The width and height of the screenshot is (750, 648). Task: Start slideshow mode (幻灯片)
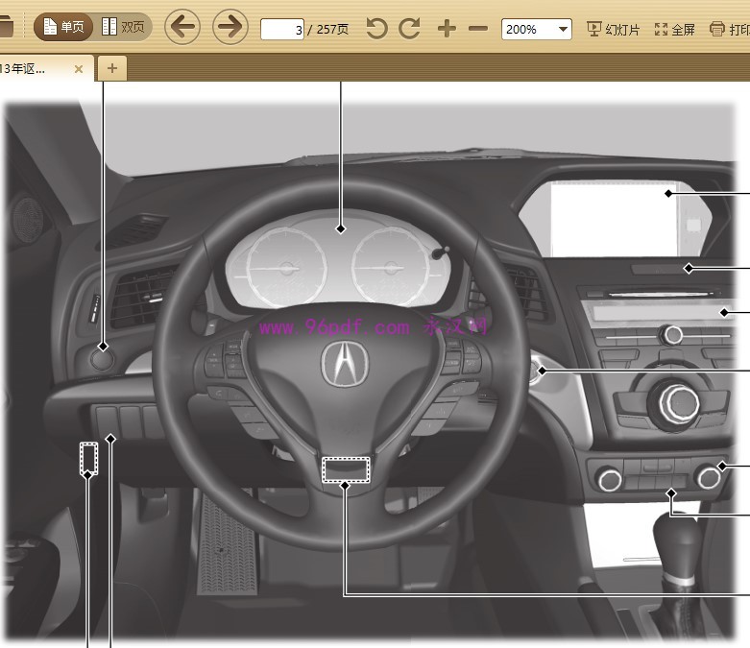[x=614, y=30]
